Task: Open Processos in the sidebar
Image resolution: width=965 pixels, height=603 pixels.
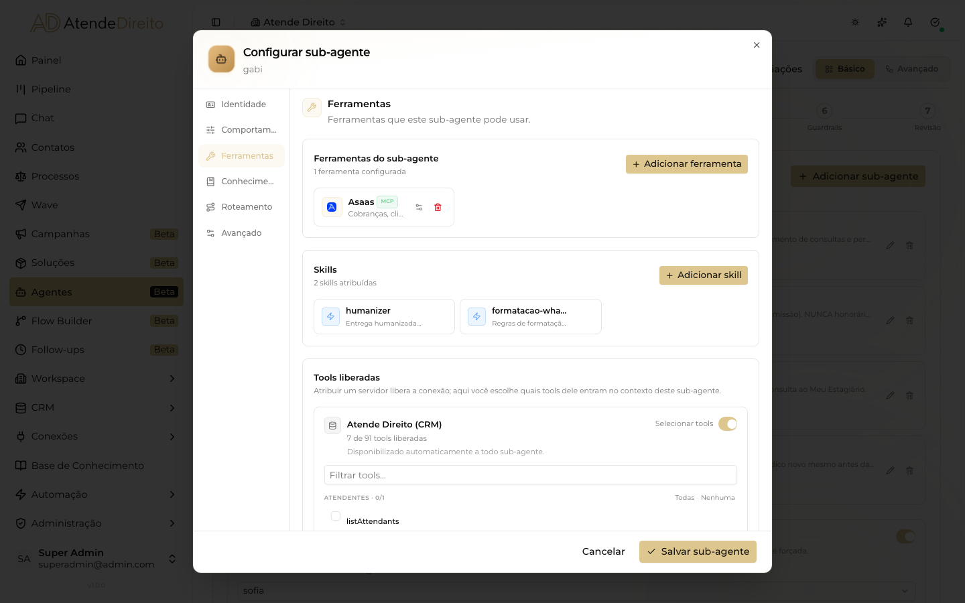Action: click(x=96, y=176)
